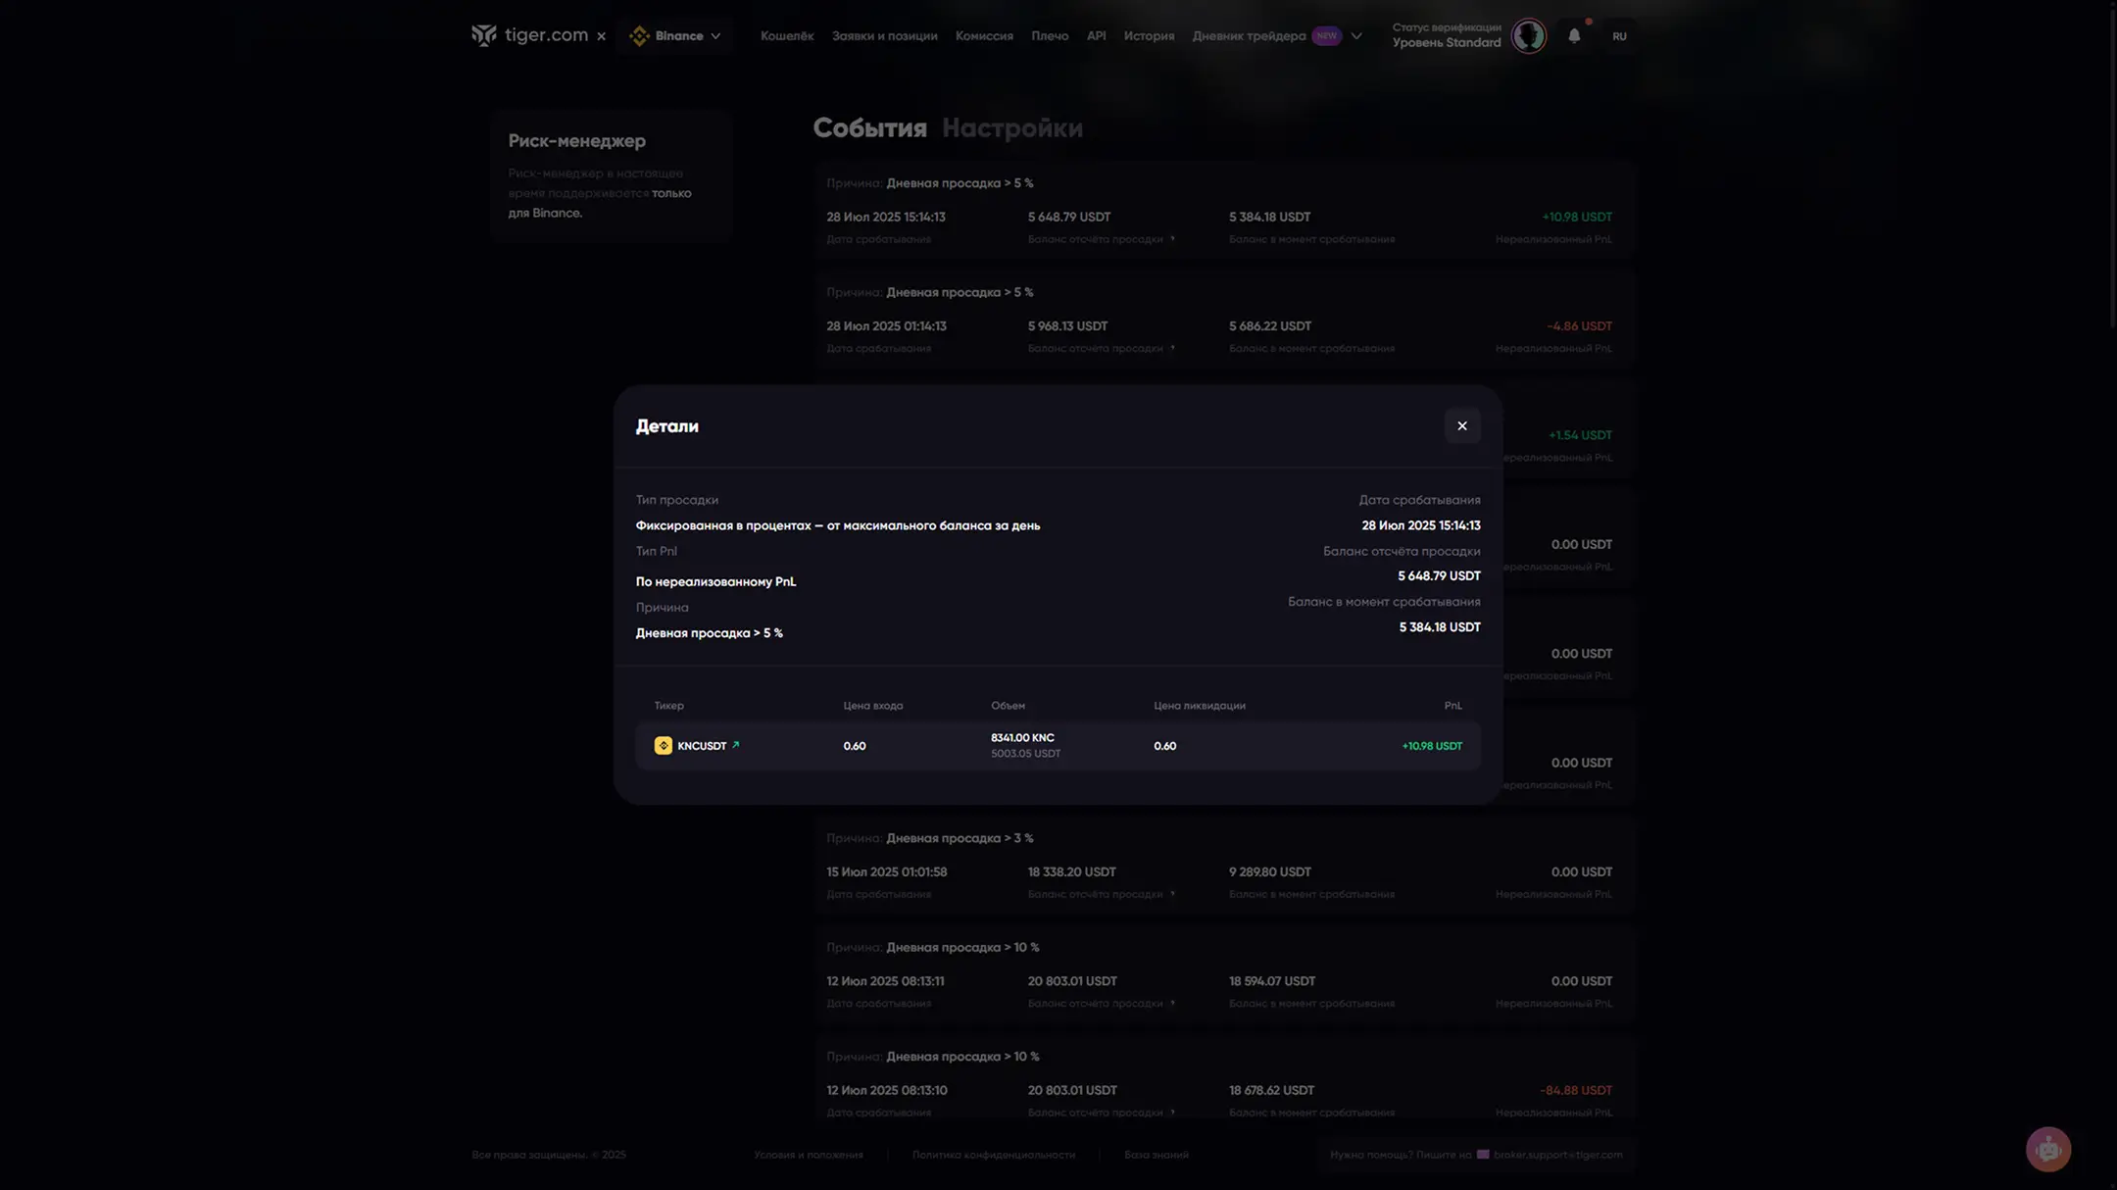The width and height of the screenshot is (2117, 1190).
Task: Go to Заявки и позиции
Action: point(884,36)
